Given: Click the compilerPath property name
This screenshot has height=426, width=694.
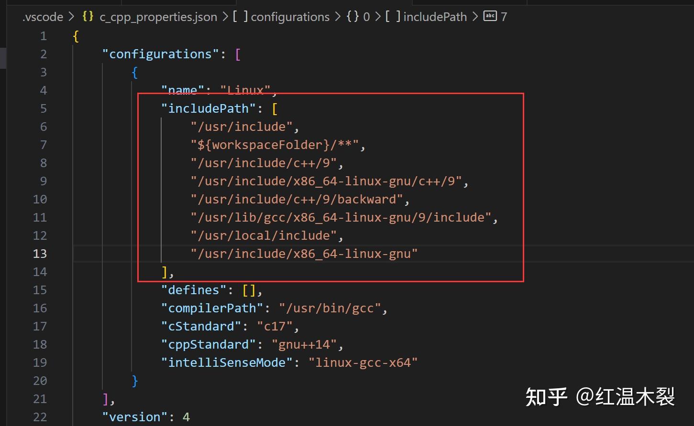Looking at the screenshot, I should (212, 308).
